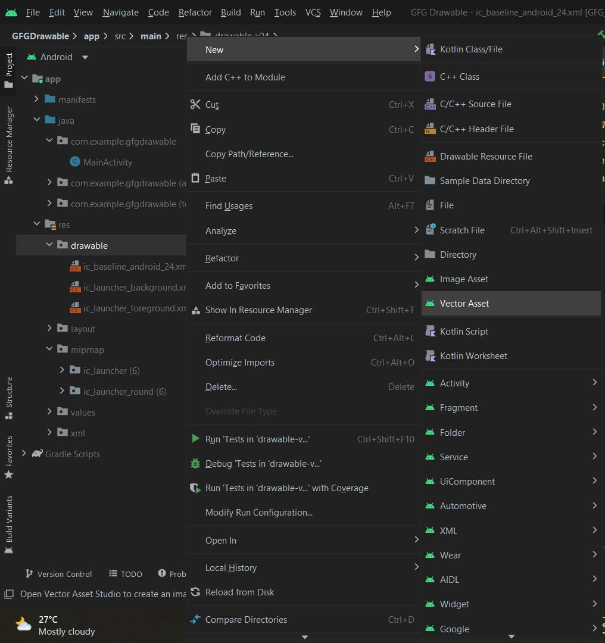Click the Copy icon in context menu

(195, 129)
